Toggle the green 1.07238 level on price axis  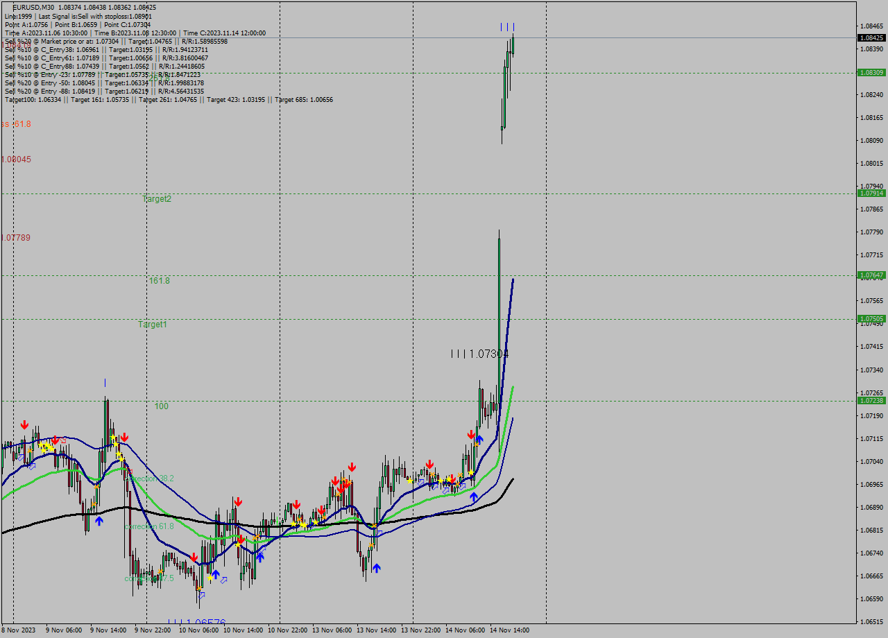point(871,401)
